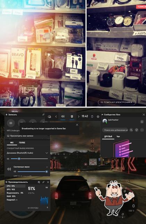Open Xbox notifications bell

142,122
